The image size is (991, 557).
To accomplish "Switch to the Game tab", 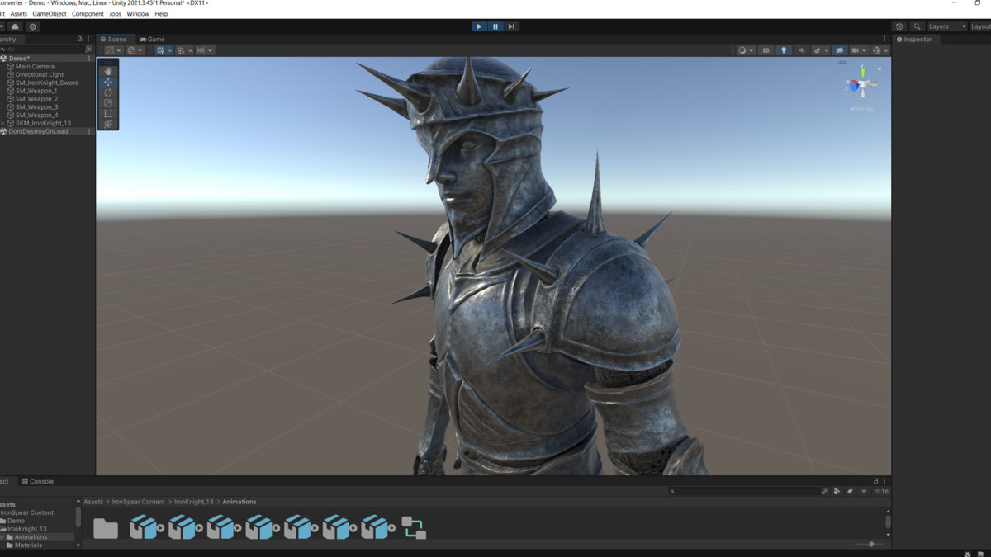I will click(153, 39).
